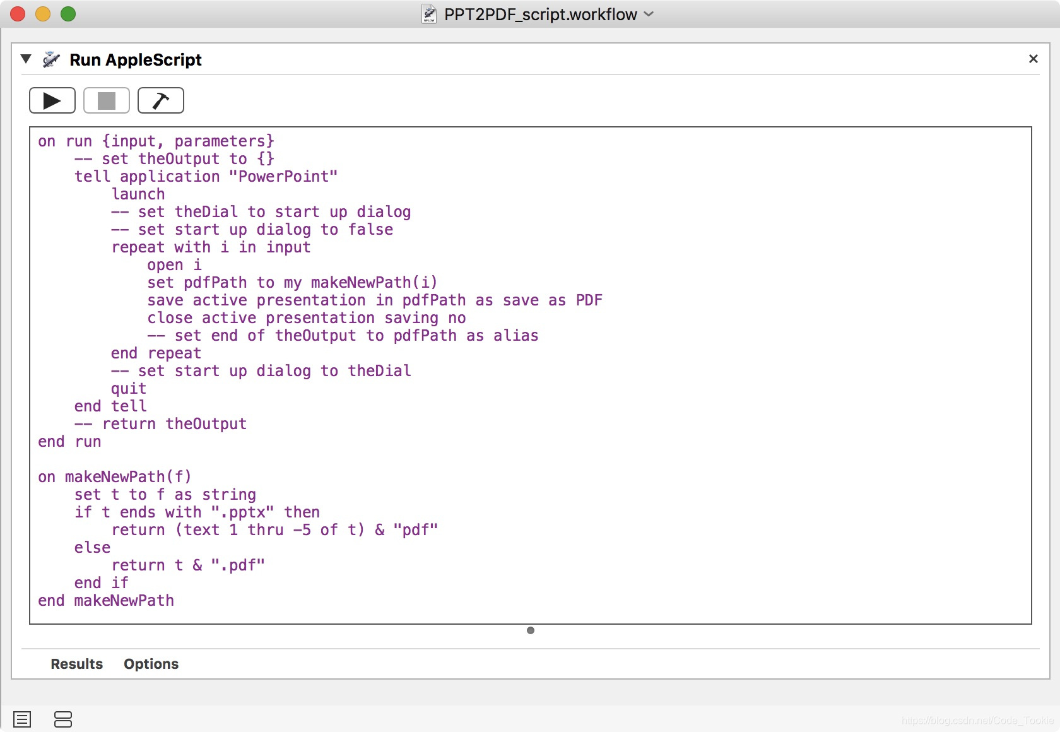Open the Results tab

[x=76, y=664]
